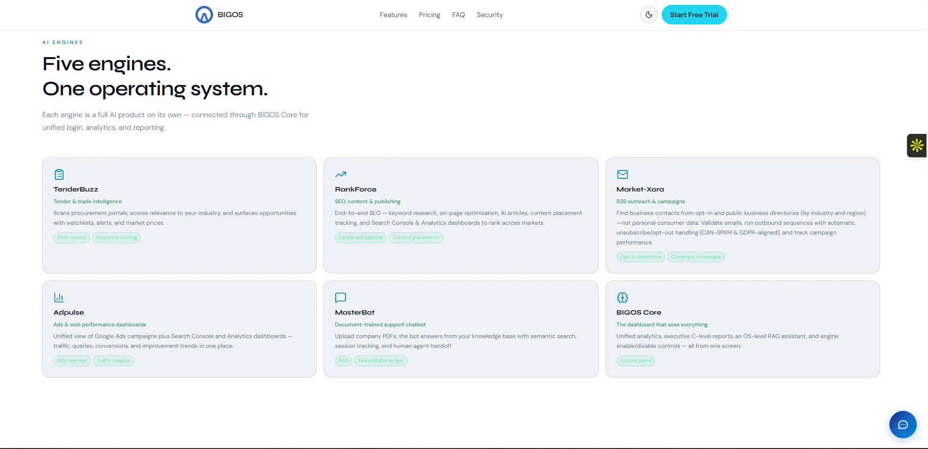Click the Compliant campaigns tag chip
This screenshot has width=928, height=449.
point(695,257)
